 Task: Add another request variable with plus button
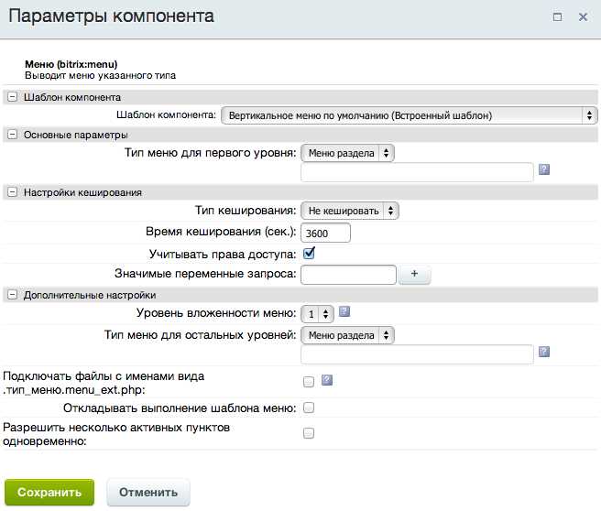[414, 274]
